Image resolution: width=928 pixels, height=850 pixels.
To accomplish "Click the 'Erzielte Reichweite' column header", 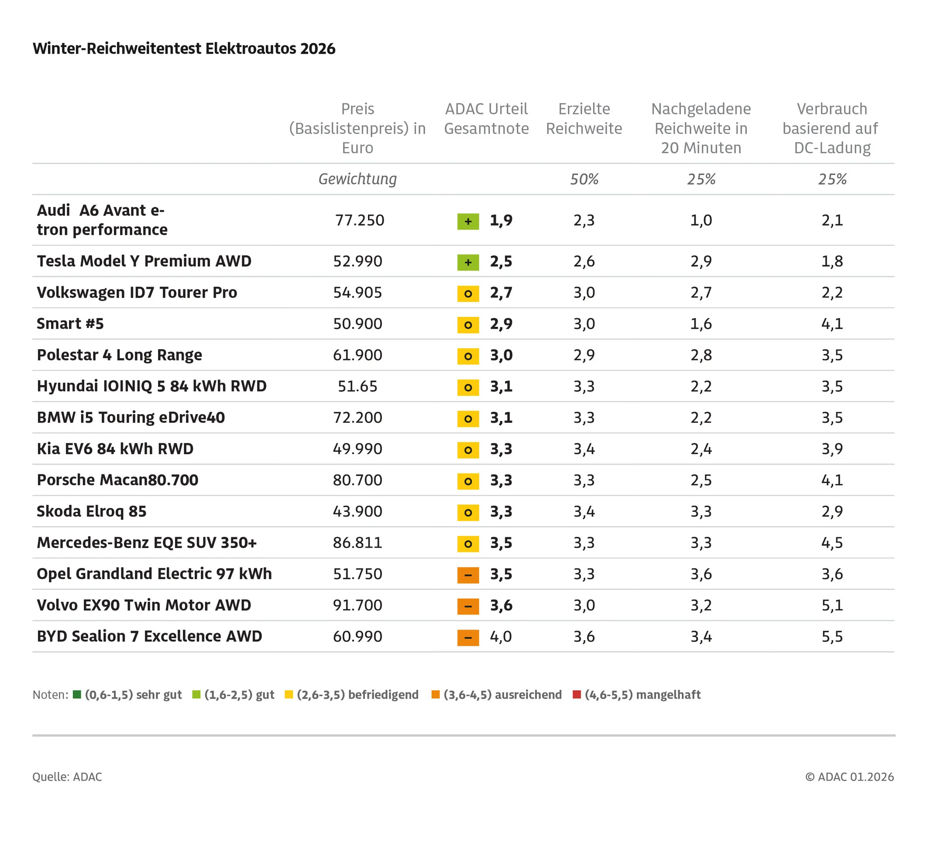I will (x=584, y=119).
